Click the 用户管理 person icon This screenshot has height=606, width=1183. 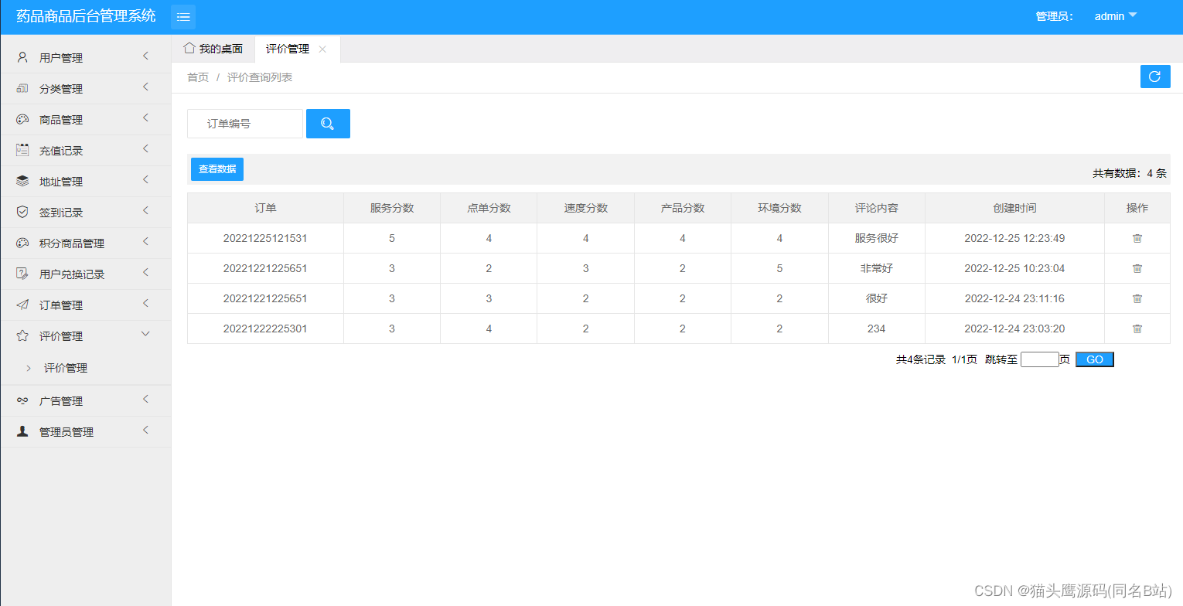click(22, 57)
